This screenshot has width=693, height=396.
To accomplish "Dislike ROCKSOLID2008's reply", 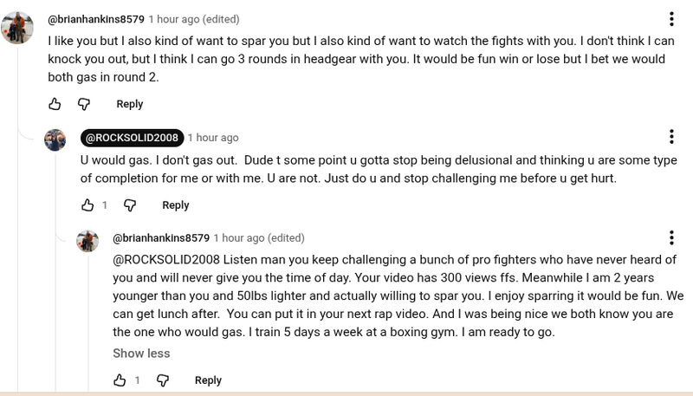I will [130, 205].
